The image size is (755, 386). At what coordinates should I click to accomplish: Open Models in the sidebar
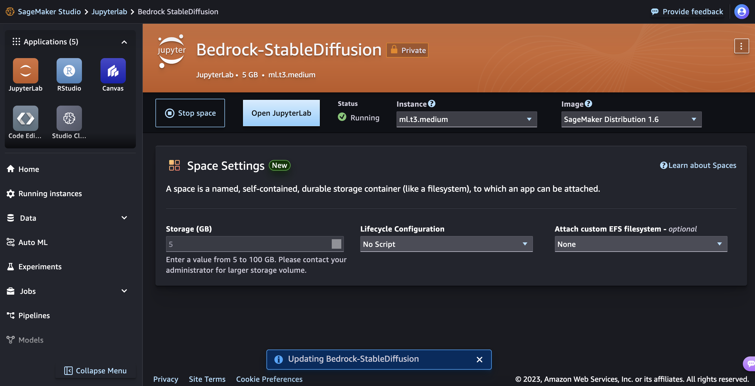(25, 340)
